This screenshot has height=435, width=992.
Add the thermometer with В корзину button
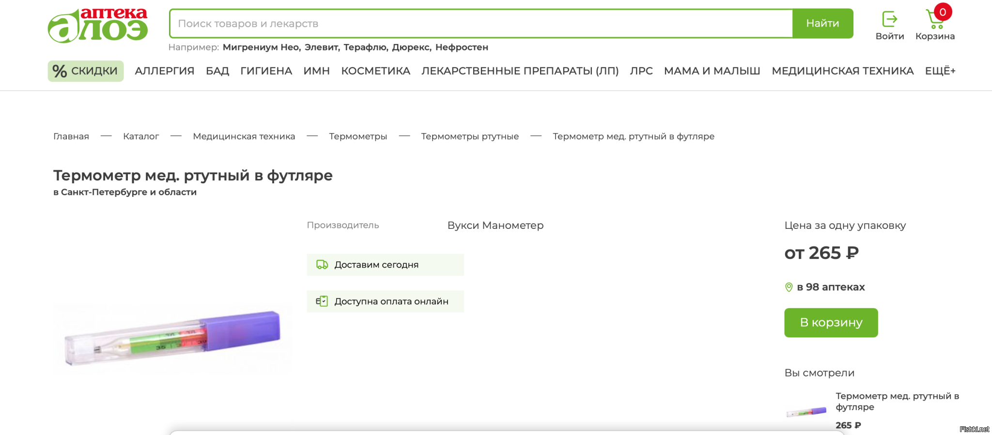tap(831, 323)
